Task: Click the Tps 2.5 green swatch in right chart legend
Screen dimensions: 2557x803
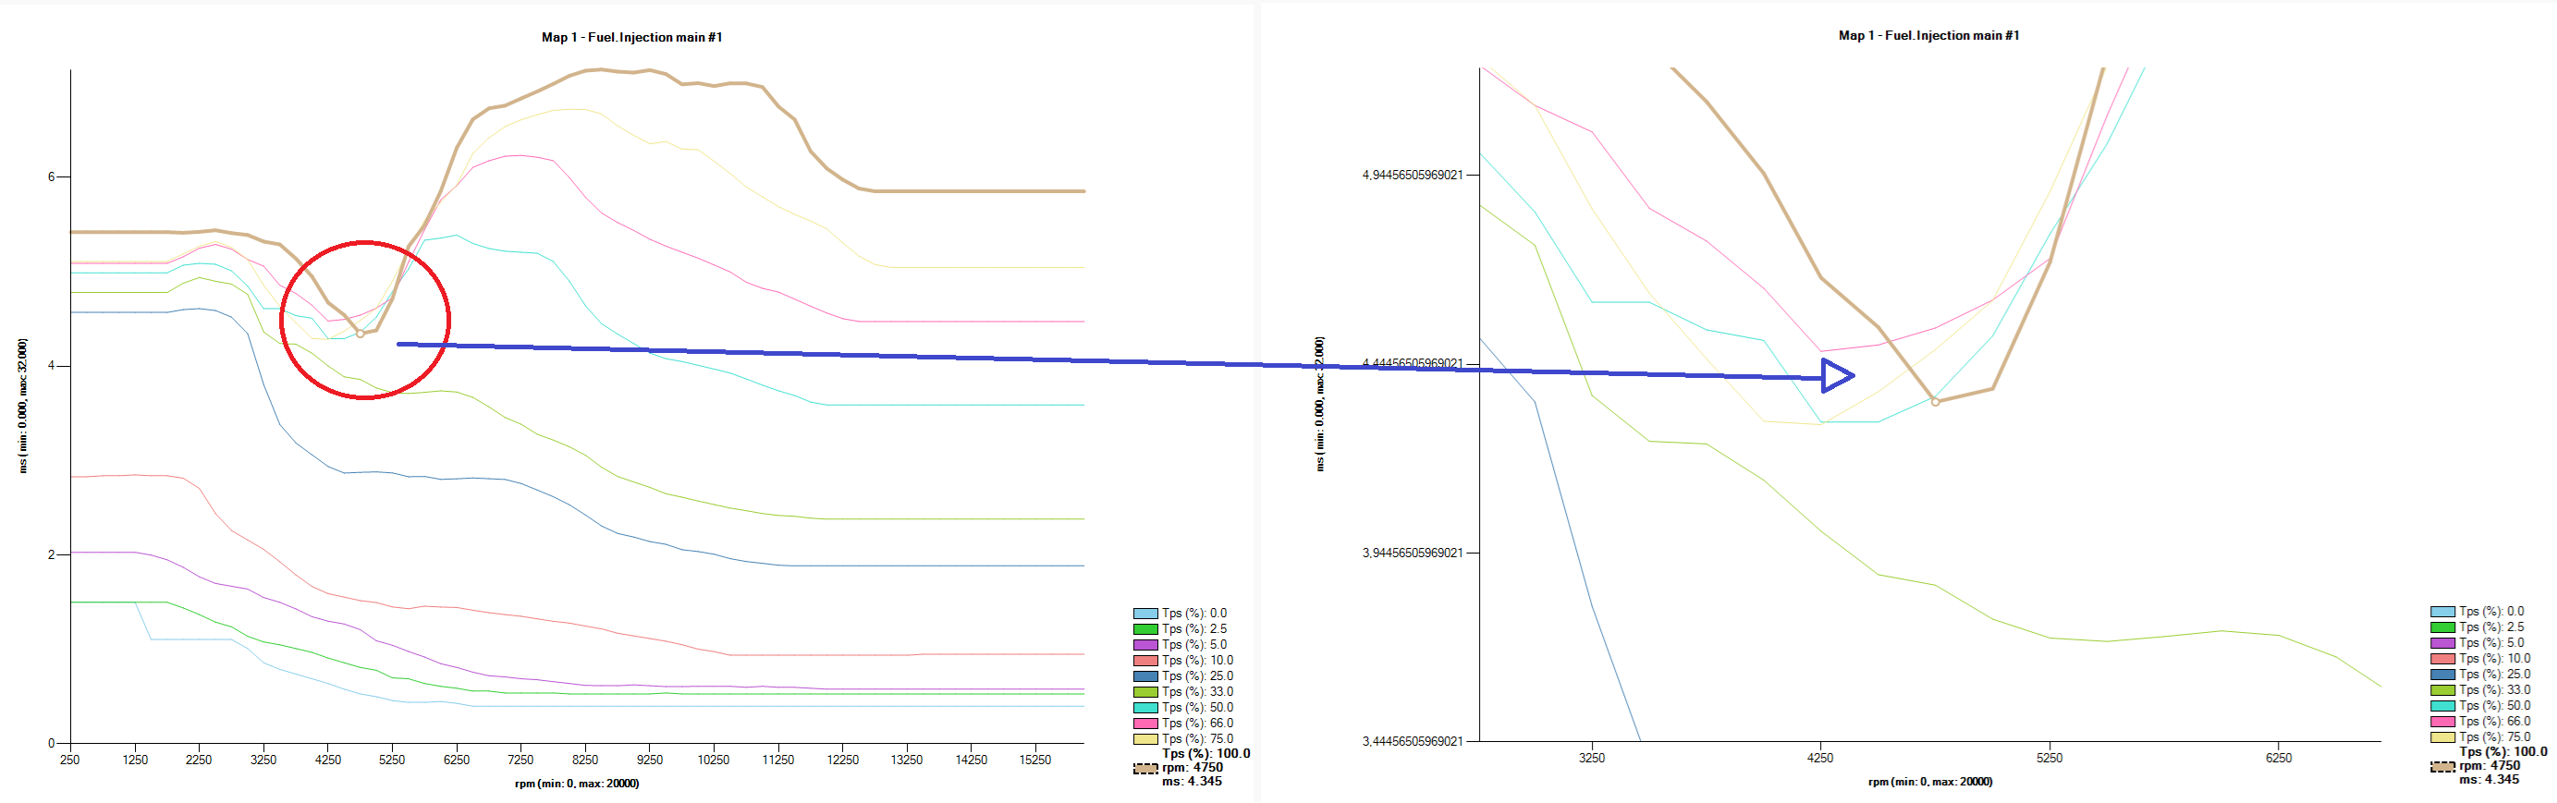Action: coord(2443,627)
